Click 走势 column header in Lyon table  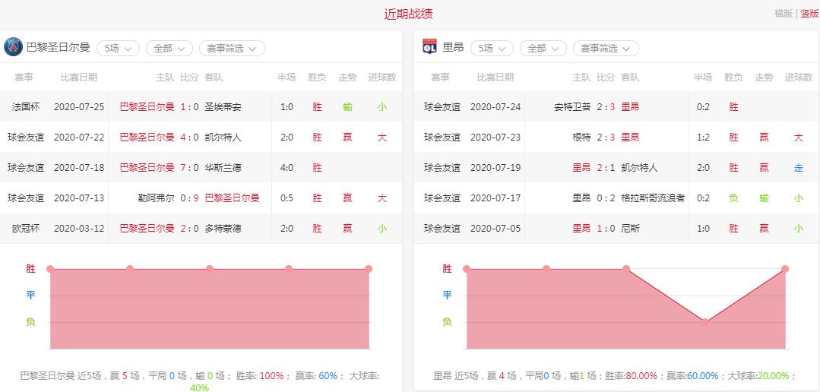[764, 77]
